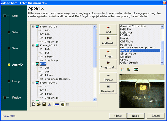Go to the Seek step in the sidebar
The image size is (167, 121).
click(x=15, y=48)
